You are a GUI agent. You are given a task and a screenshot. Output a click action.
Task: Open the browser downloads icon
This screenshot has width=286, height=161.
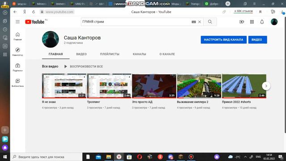pos(282,12)
